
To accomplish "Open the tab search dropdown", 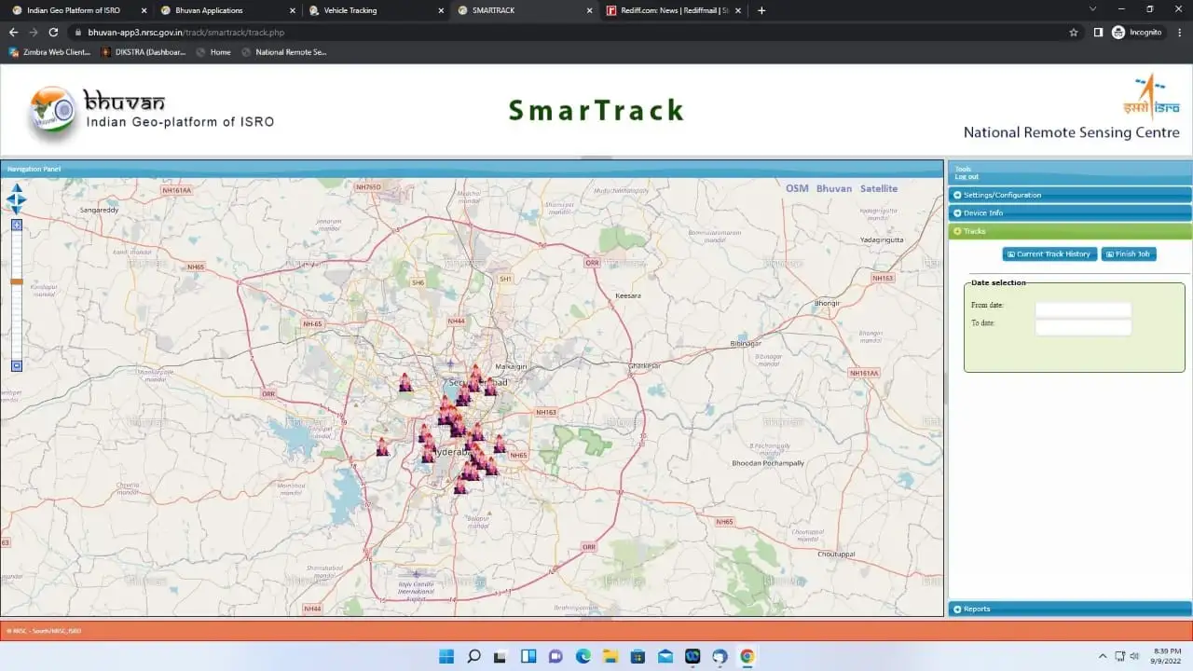I will (x=1092, y=9).
